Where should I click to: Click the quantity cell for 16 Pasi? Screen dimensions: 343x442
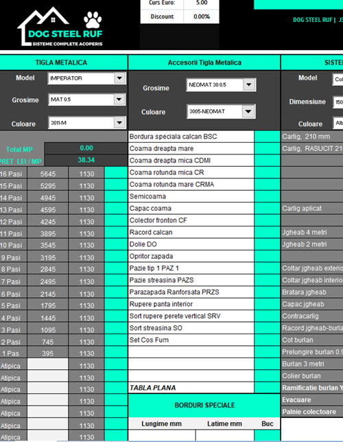(x=116, y=173)
